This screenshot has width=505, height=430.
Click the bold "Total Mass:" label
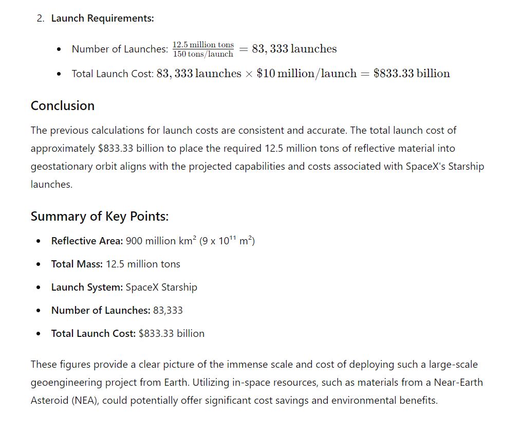click(77, 264)
